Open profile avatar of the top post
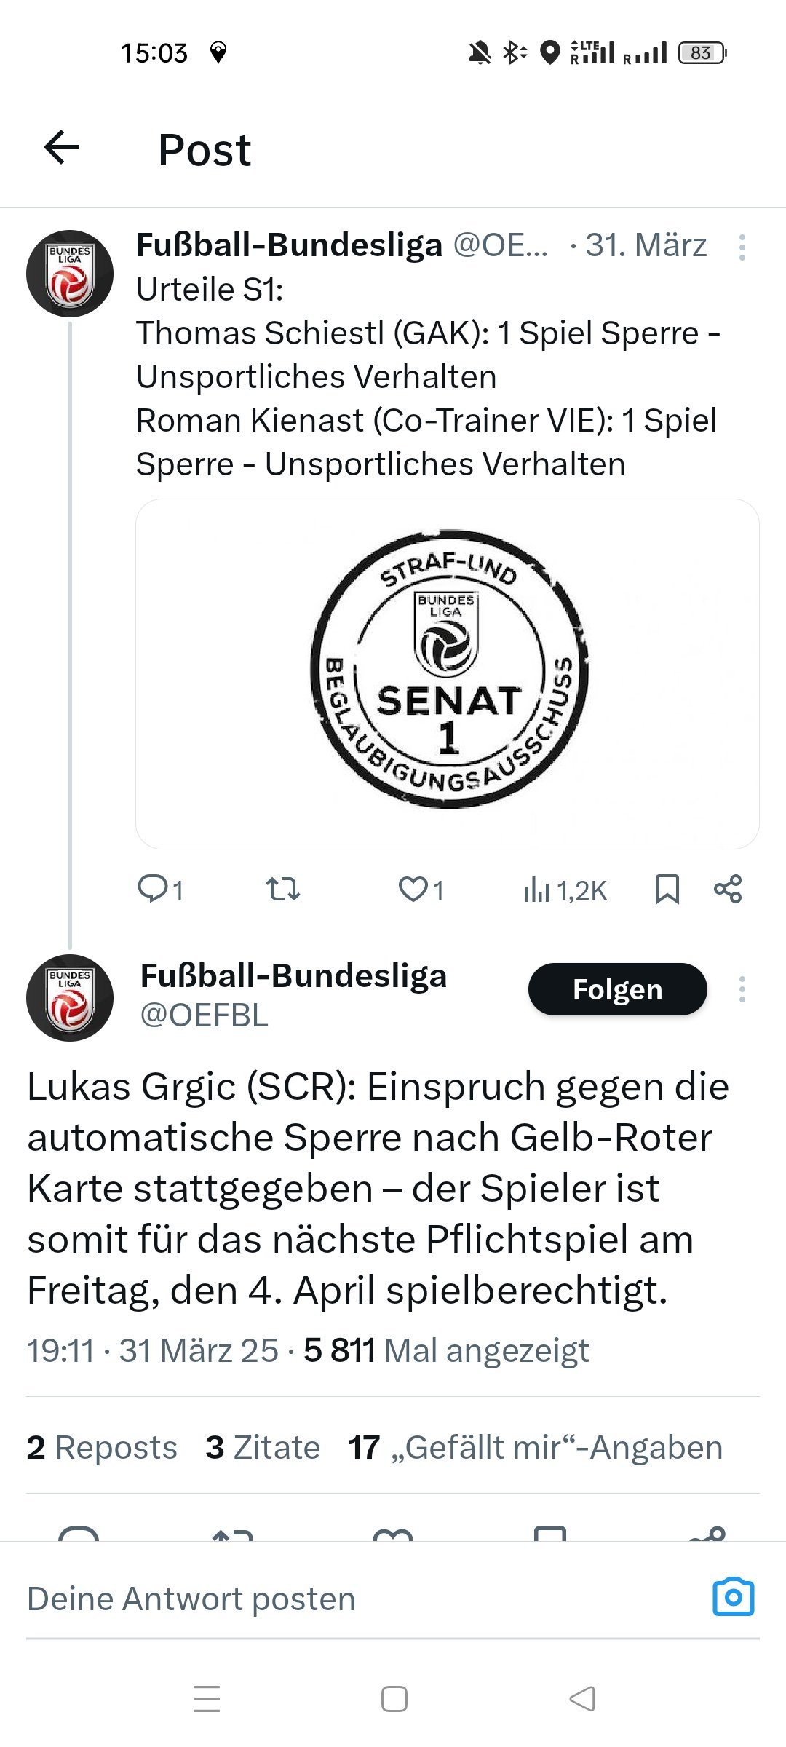Screen dimensions: 786x1747 click(70, 274)
